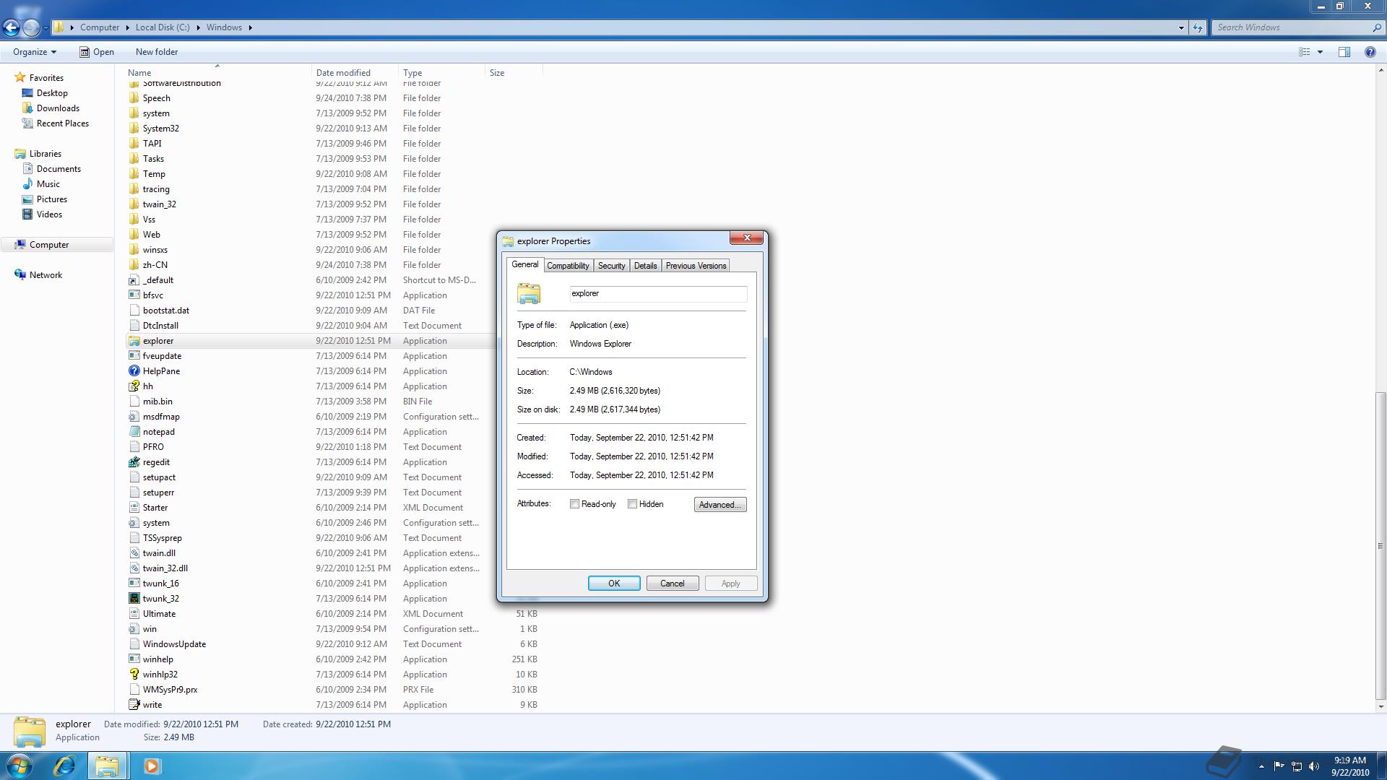Open the Help question mark icon

1370,52
